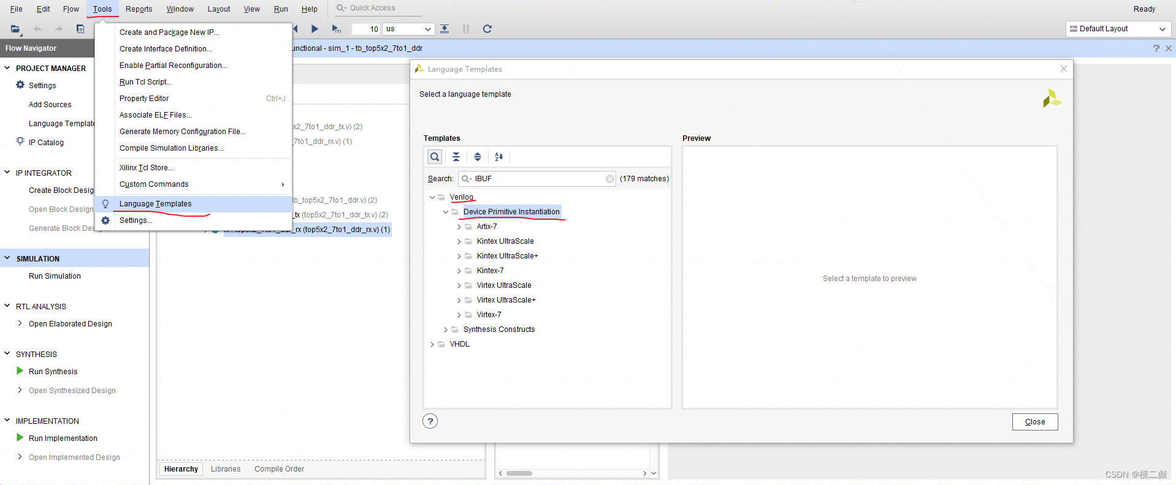The width and height of the screenshot is (1176, 485).
Task: Collapse the SIMULATION section
Action: pyautogui.click(x=7, y=258)
